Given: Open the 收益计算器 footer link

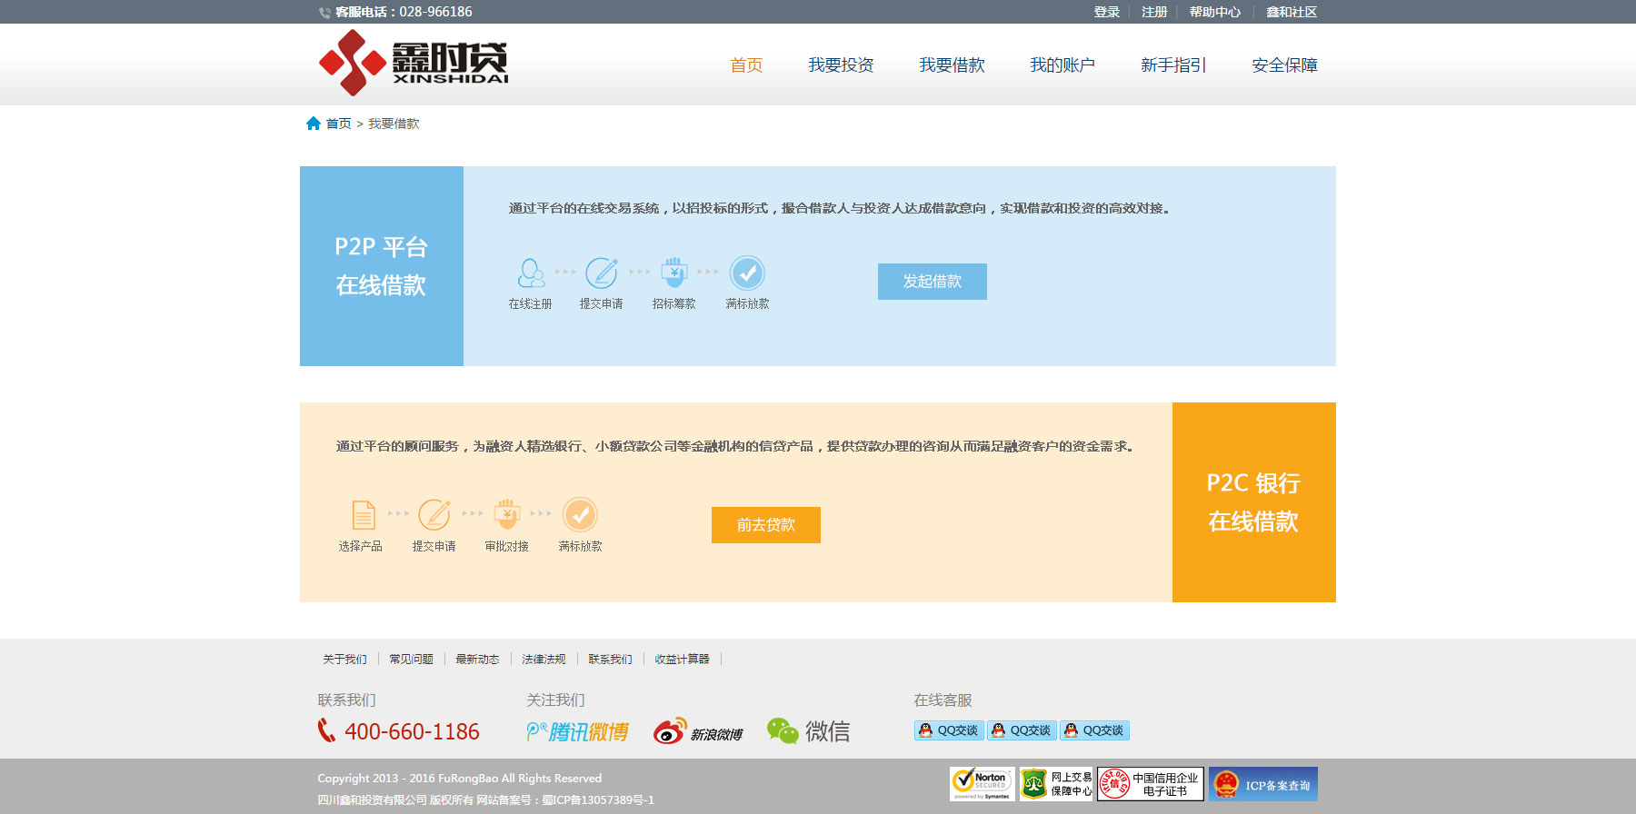Looking at the screenshot, I should click(x=682, y=660).
